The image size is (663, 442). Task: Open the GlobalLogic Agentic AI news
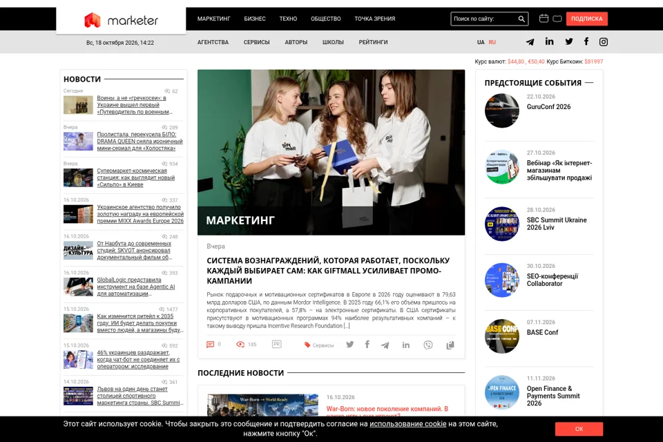[136, 287]
